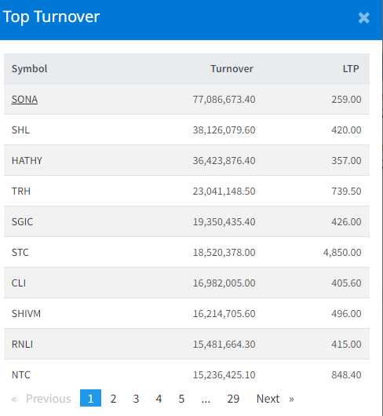Select current page 1 button
Screen dimensions: 383x416
[x=91, y=398]
